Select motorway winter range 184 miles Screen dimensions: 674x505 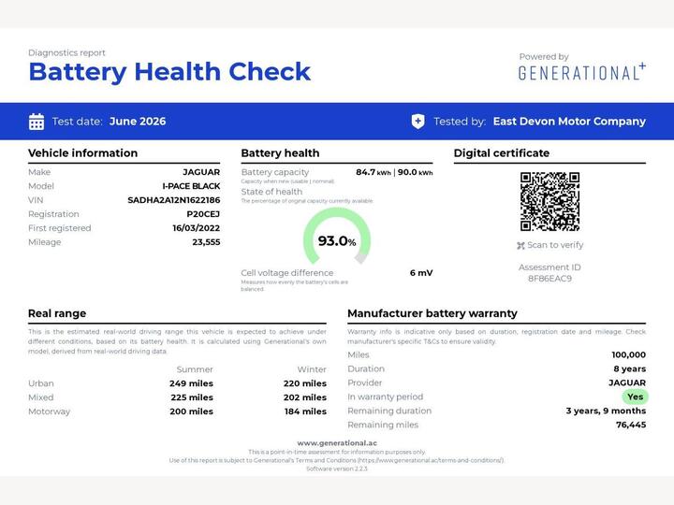[x=305, y=411]
